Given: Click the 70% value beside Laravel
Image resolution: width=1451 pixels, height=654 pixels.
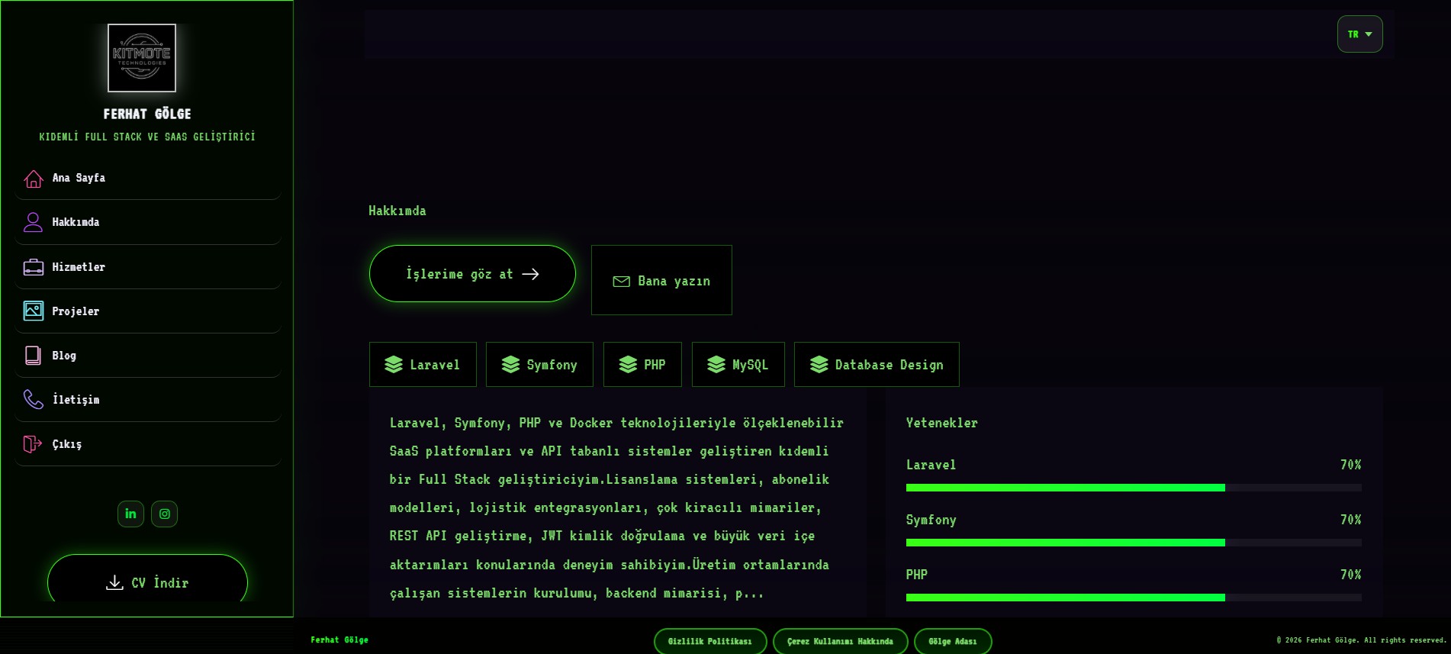Looking at the screenshot, I should point(1351,465).
